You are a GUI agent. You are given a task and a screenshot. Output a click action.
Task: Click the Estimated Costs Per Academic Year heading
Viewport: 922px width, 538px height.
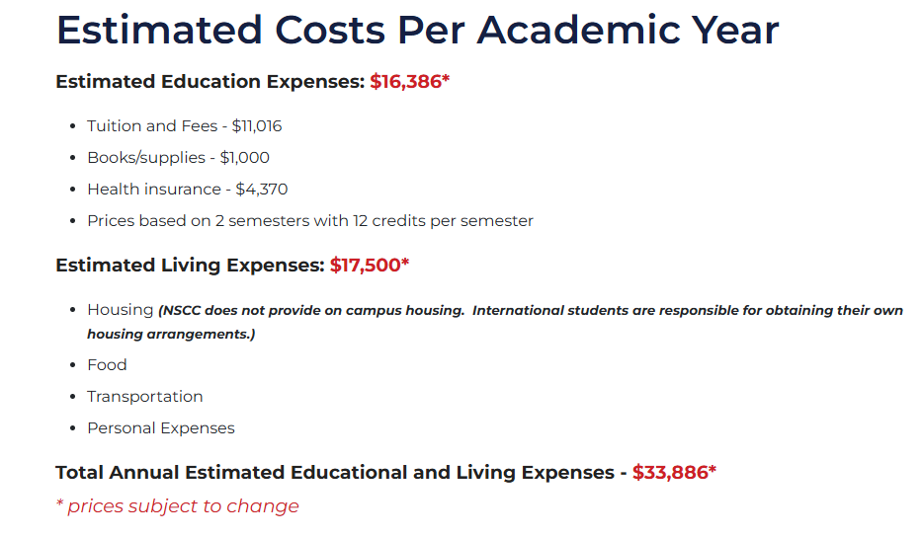417,30
